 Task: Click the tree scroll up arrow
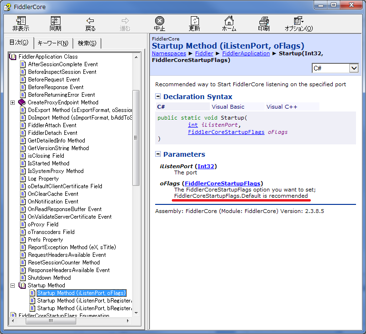pyautogui.click(x=136, y=57)
